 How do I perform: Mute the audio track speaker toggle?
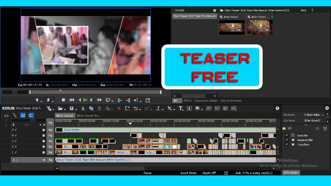(43, 160)
